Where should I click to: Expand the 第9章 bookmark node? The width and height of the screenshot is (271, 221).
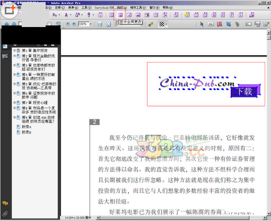[15, 117]
